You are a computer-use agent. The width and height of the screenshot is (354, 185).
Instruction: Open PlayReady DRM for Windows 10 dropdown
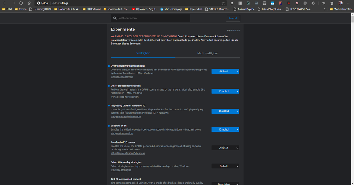[x=225, y=111]
